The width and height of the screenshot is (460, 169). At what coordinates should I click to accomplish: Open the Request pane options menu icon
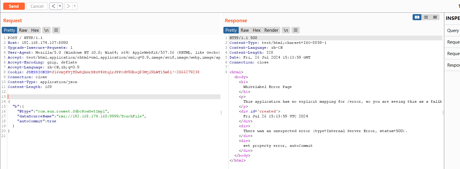[x=56, y=30]
